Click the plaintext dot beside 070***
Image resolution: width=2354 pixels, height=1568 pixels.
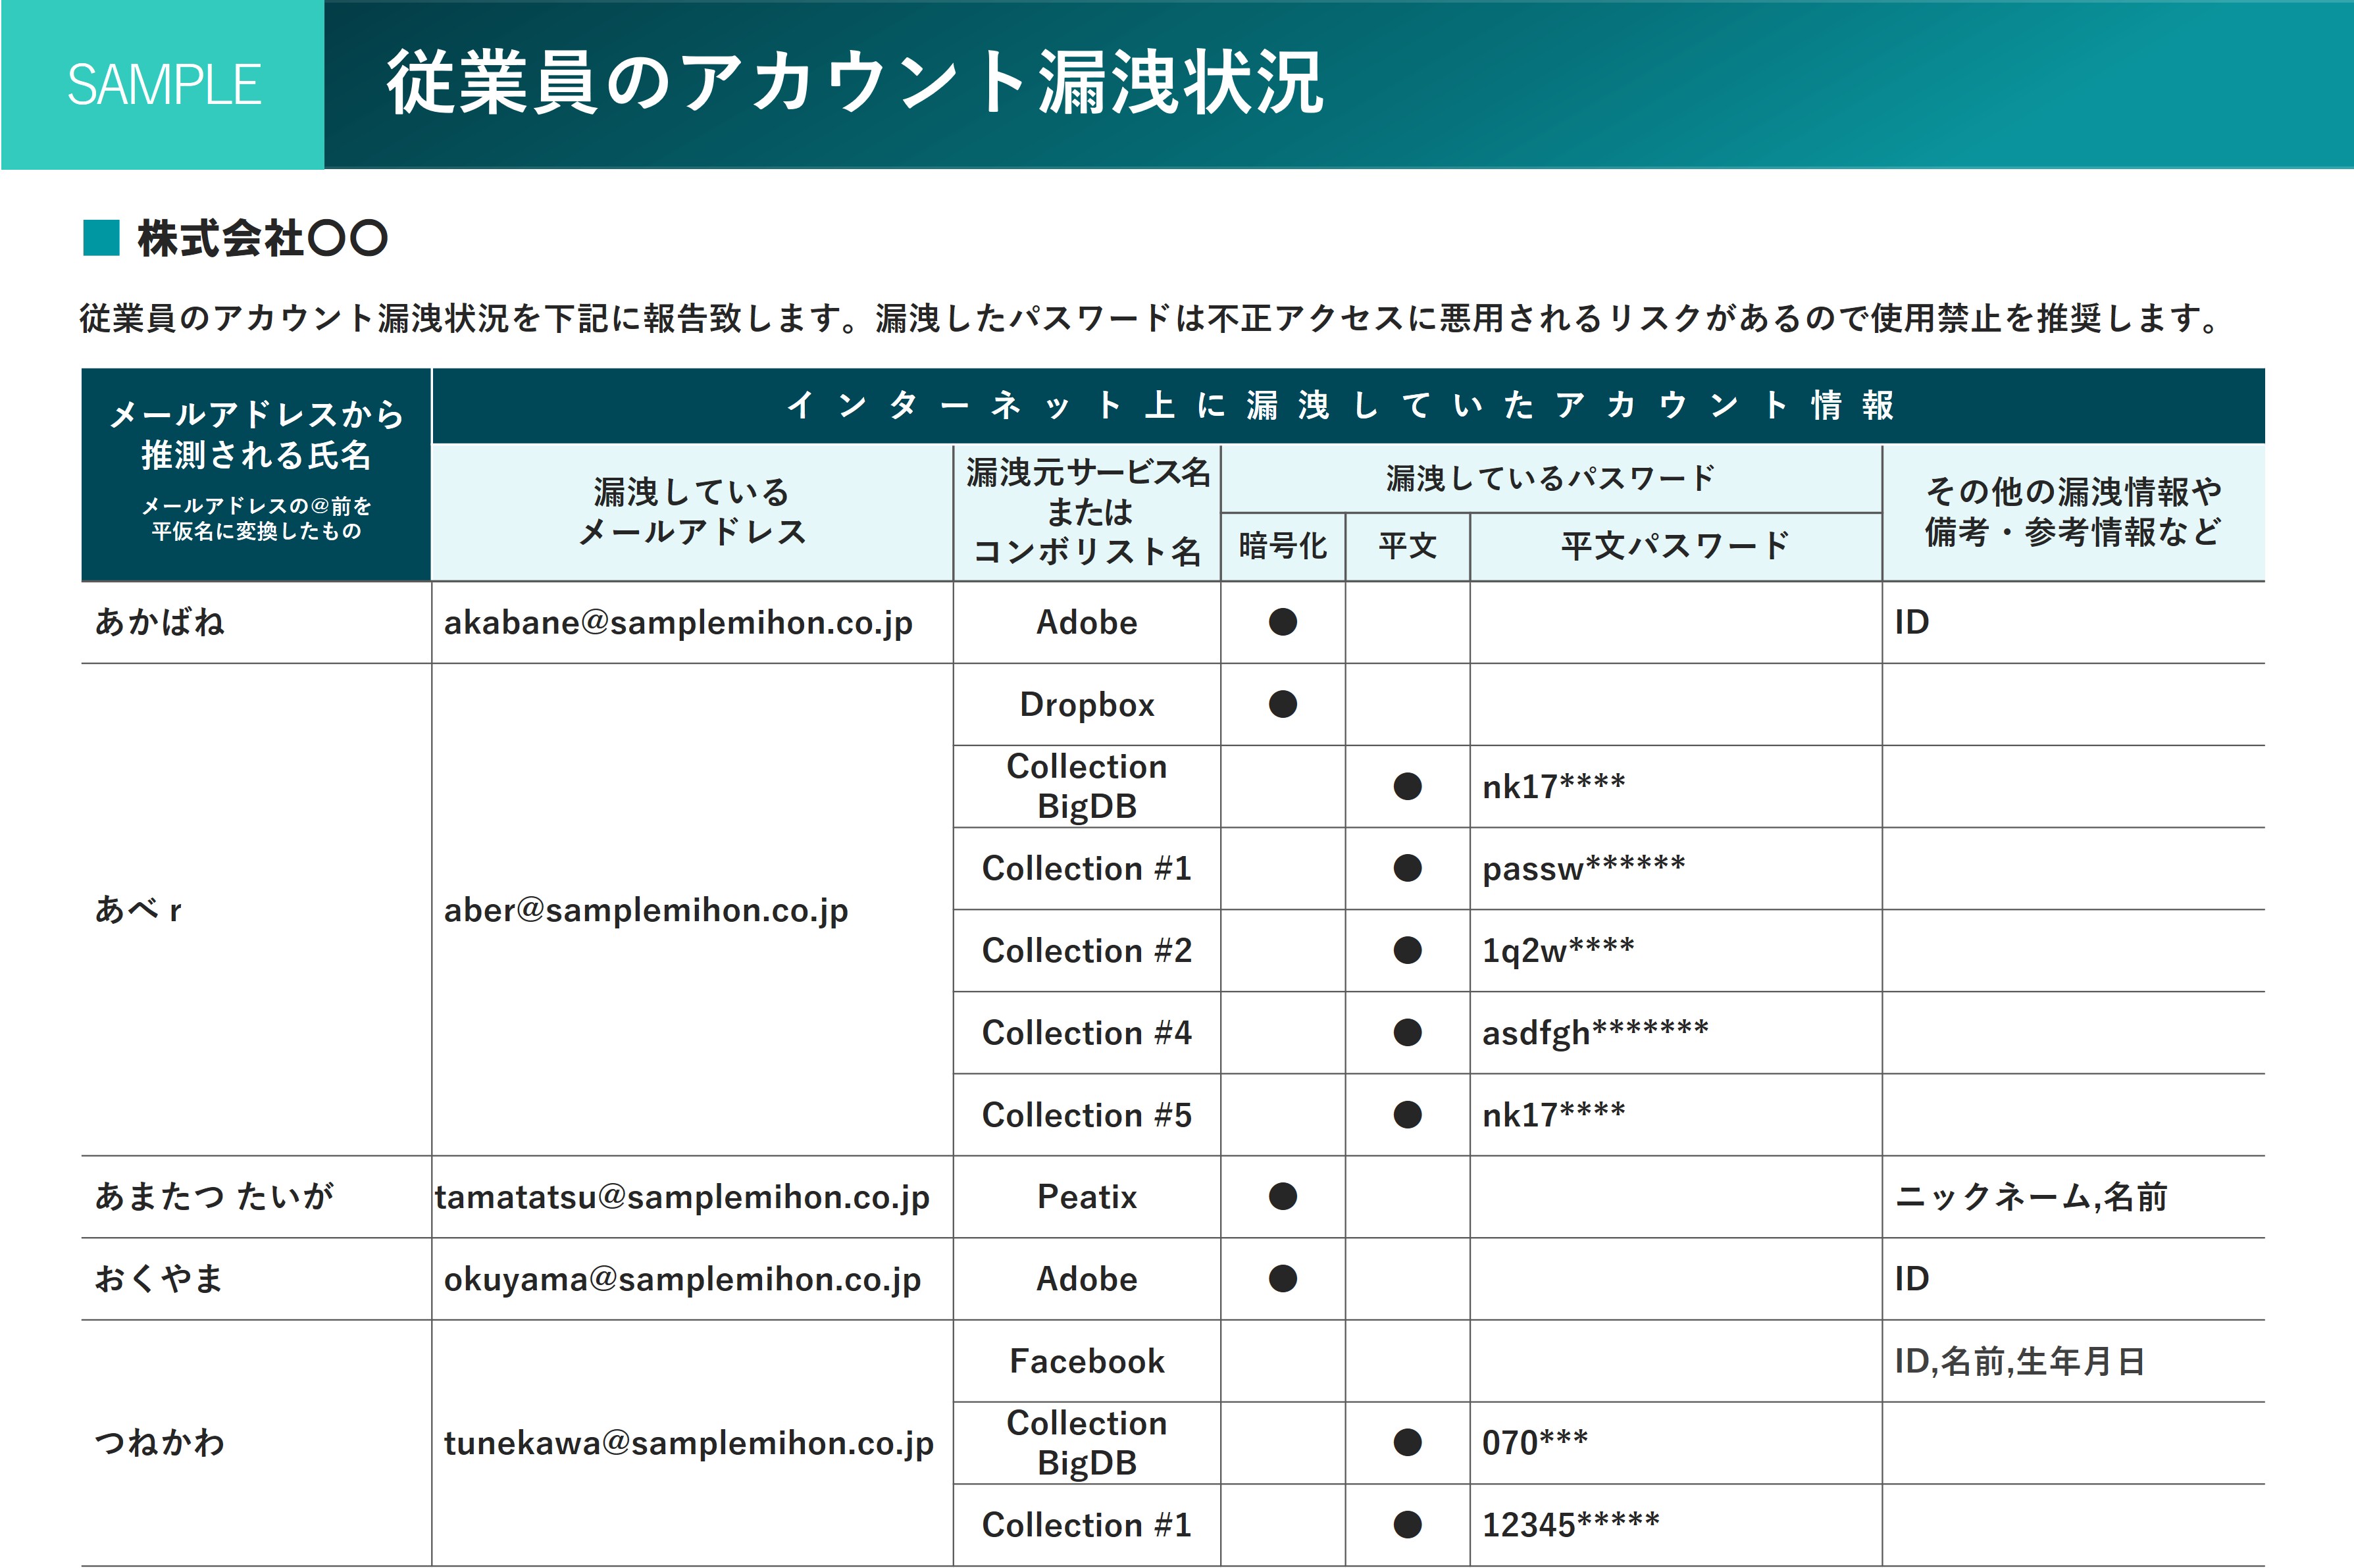click(1408, 1442)
